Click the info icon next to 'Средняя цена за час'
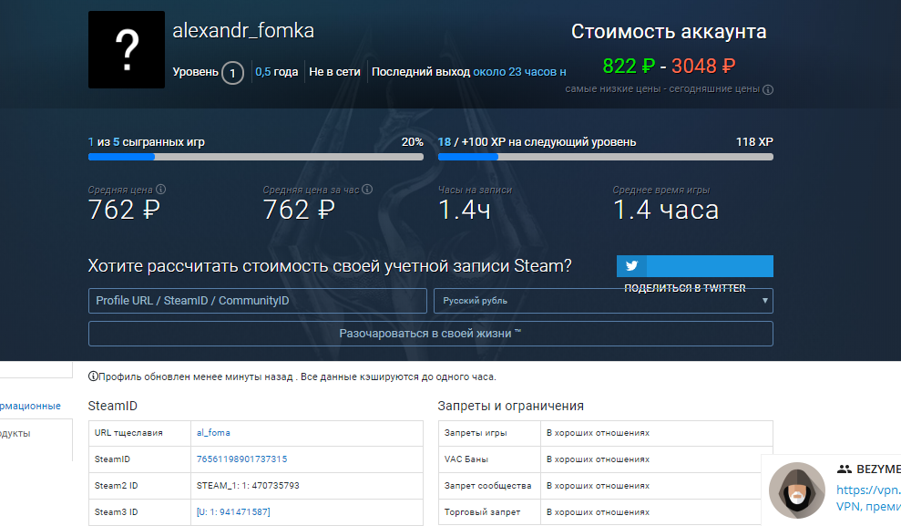Screen dimensions: 901x526 click(367, 189)
